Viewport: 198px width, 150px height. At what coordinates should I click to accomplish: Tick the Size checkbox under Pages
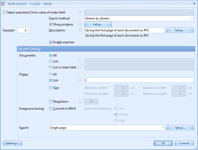51,88
